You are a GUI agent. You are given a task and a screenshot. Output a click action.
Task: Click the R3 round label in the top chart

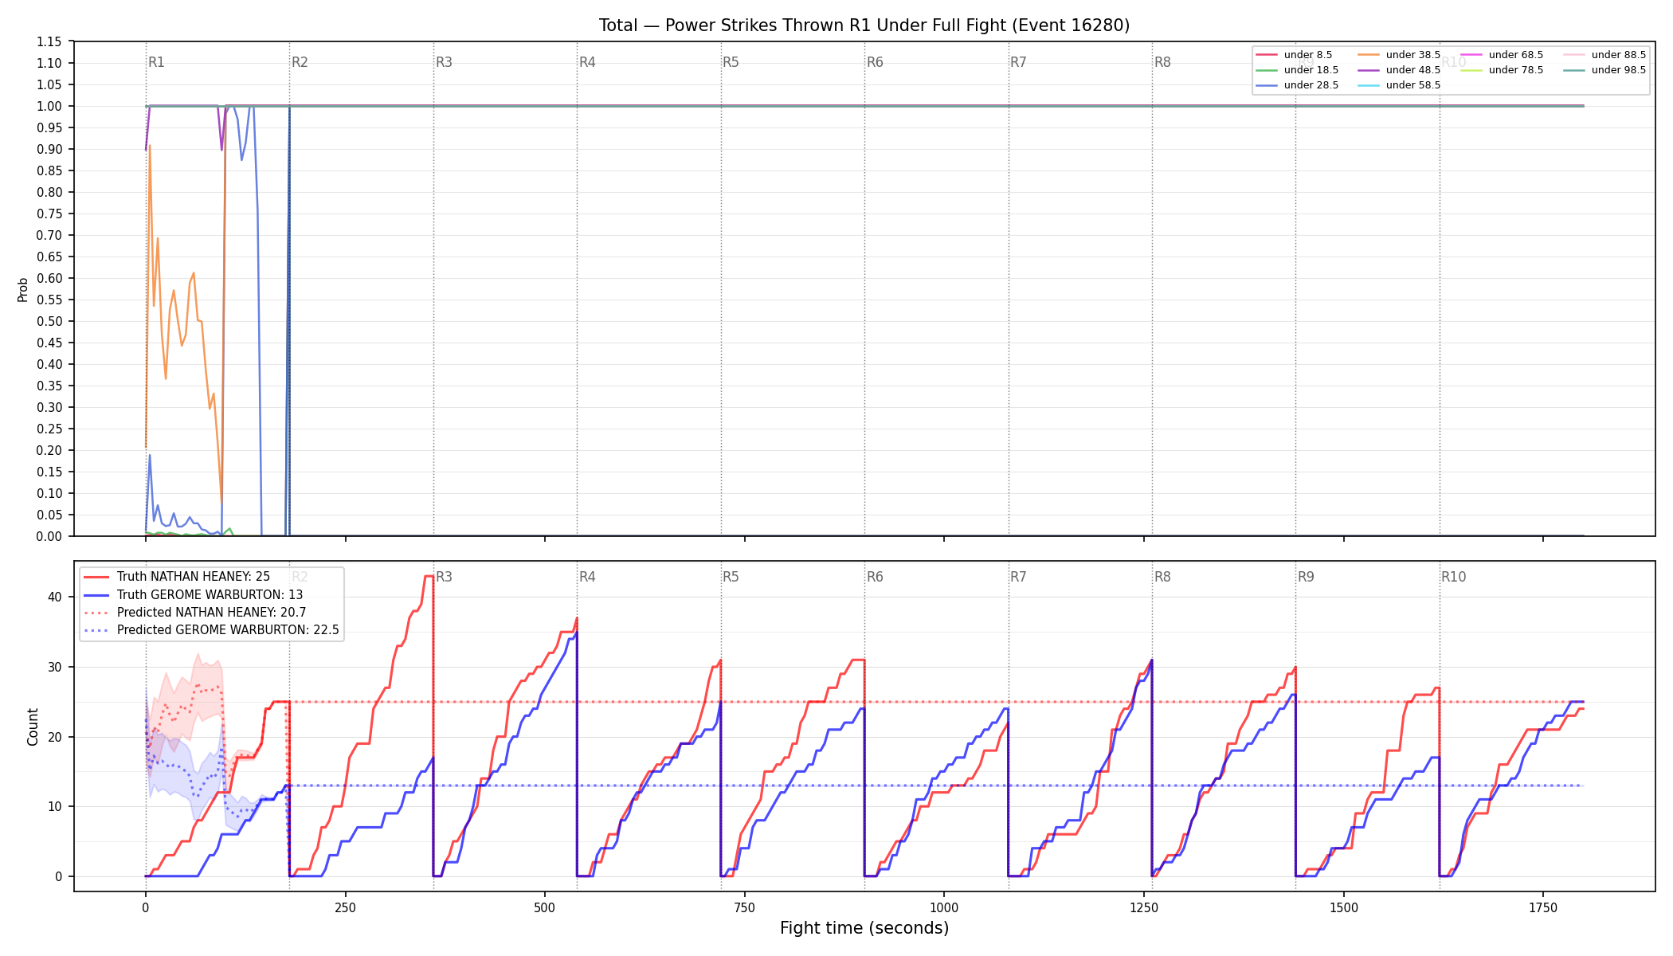coord(444,62)
